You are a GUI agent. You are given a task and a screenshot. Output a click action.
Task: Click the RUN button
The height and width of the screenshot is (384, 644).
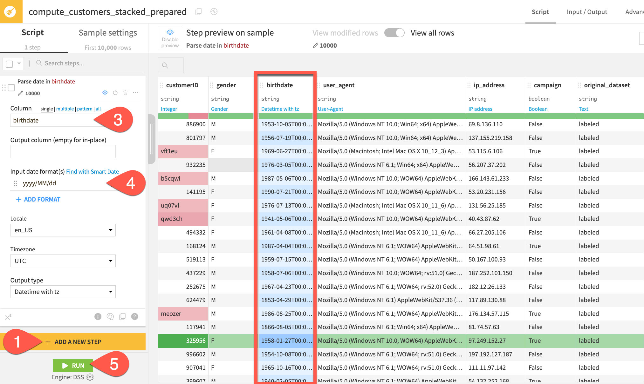pyautogui.click(x=73, y=365)
